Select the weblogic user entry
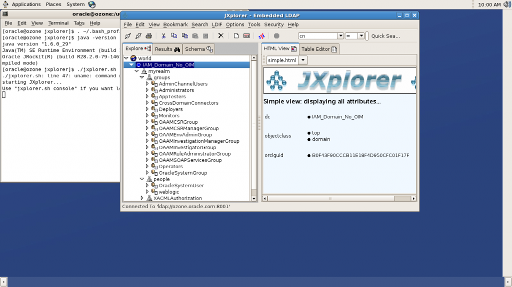Image resolution: width=512 pixels, height=287 pixels. (168, 192)
